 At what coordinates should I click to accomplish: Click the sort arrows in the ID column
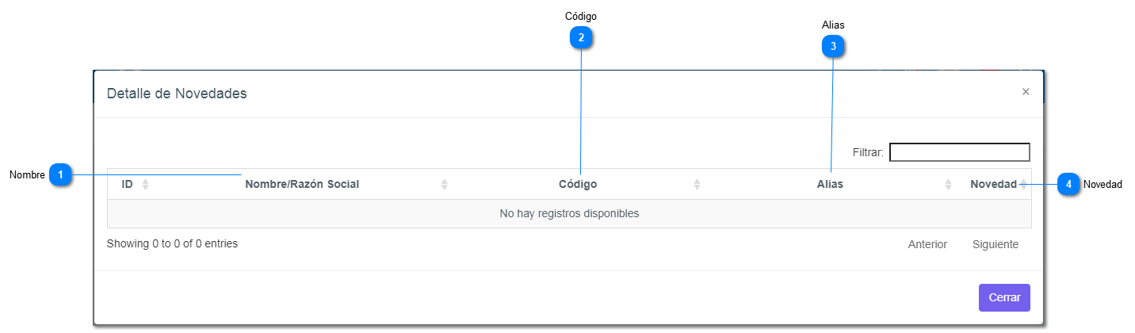(x=145, y=185)
